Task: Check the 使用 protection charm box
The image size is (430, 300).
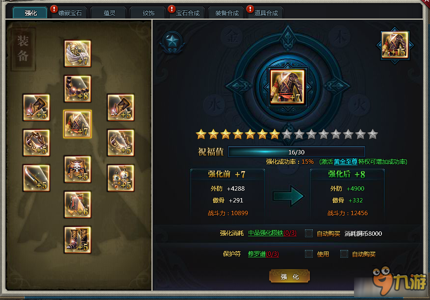Action: [x=309, y=254]
